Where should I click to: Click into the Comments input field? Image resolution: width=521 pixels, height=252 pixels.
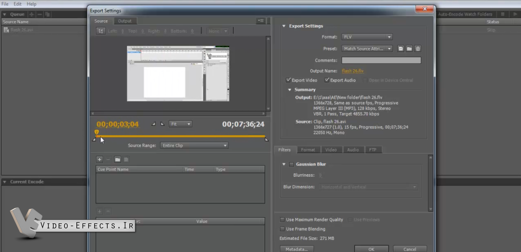381,60
